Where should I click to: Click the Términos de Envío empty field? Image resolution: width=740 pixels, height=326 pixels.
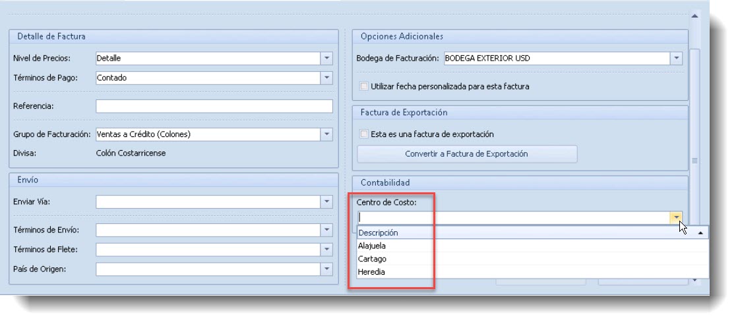click(208, 230)
